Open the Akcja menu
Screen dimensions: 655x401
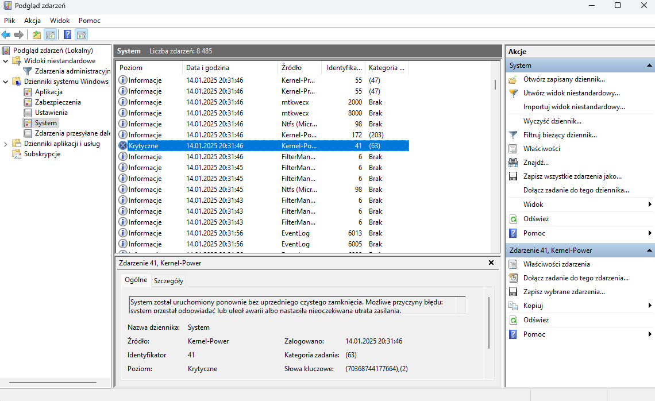(x=32, y=21)
